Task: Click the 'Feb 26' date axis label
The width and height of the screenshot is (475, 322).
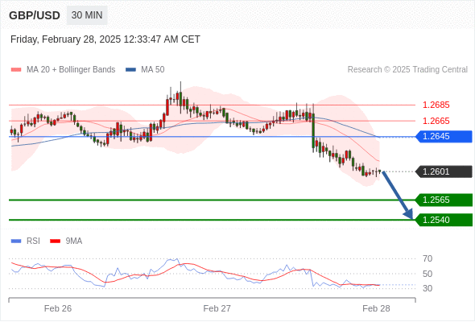Action: tap(58, 308)
